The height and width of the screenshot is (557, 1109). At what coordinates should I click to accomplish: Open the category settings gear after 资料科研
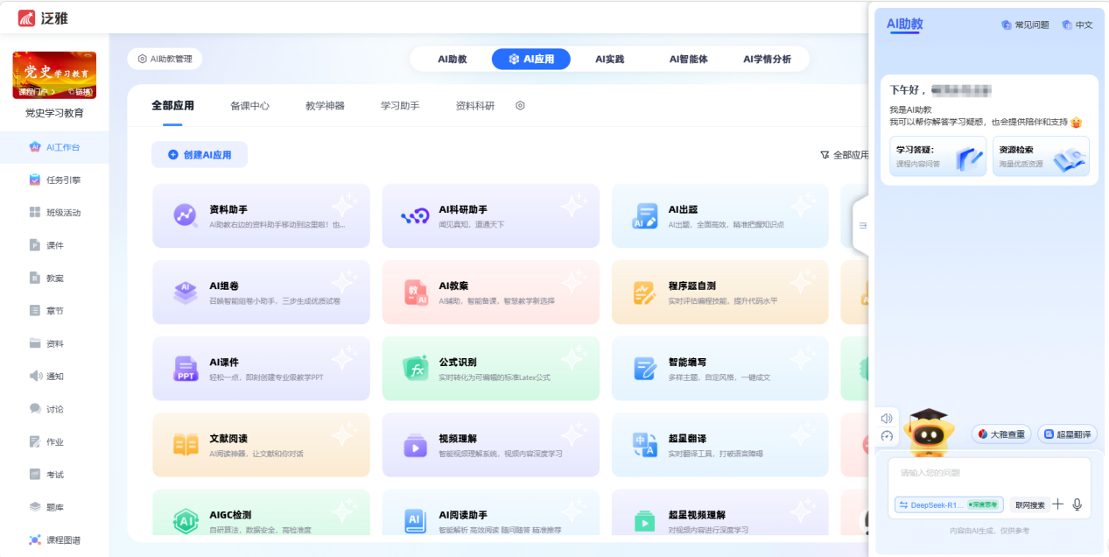tap(520, 106)
